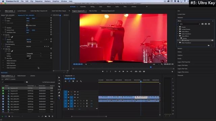
Task: Toggle Opacity effect fx on/off
Action: point(4,35)
